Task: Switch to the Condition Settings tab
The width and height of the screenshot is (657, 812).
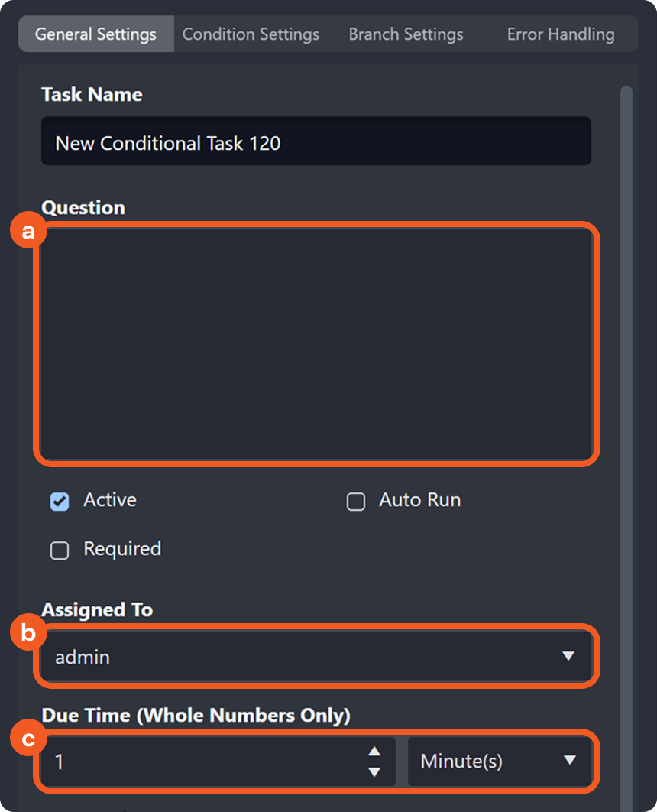Action: click(251, 34)
